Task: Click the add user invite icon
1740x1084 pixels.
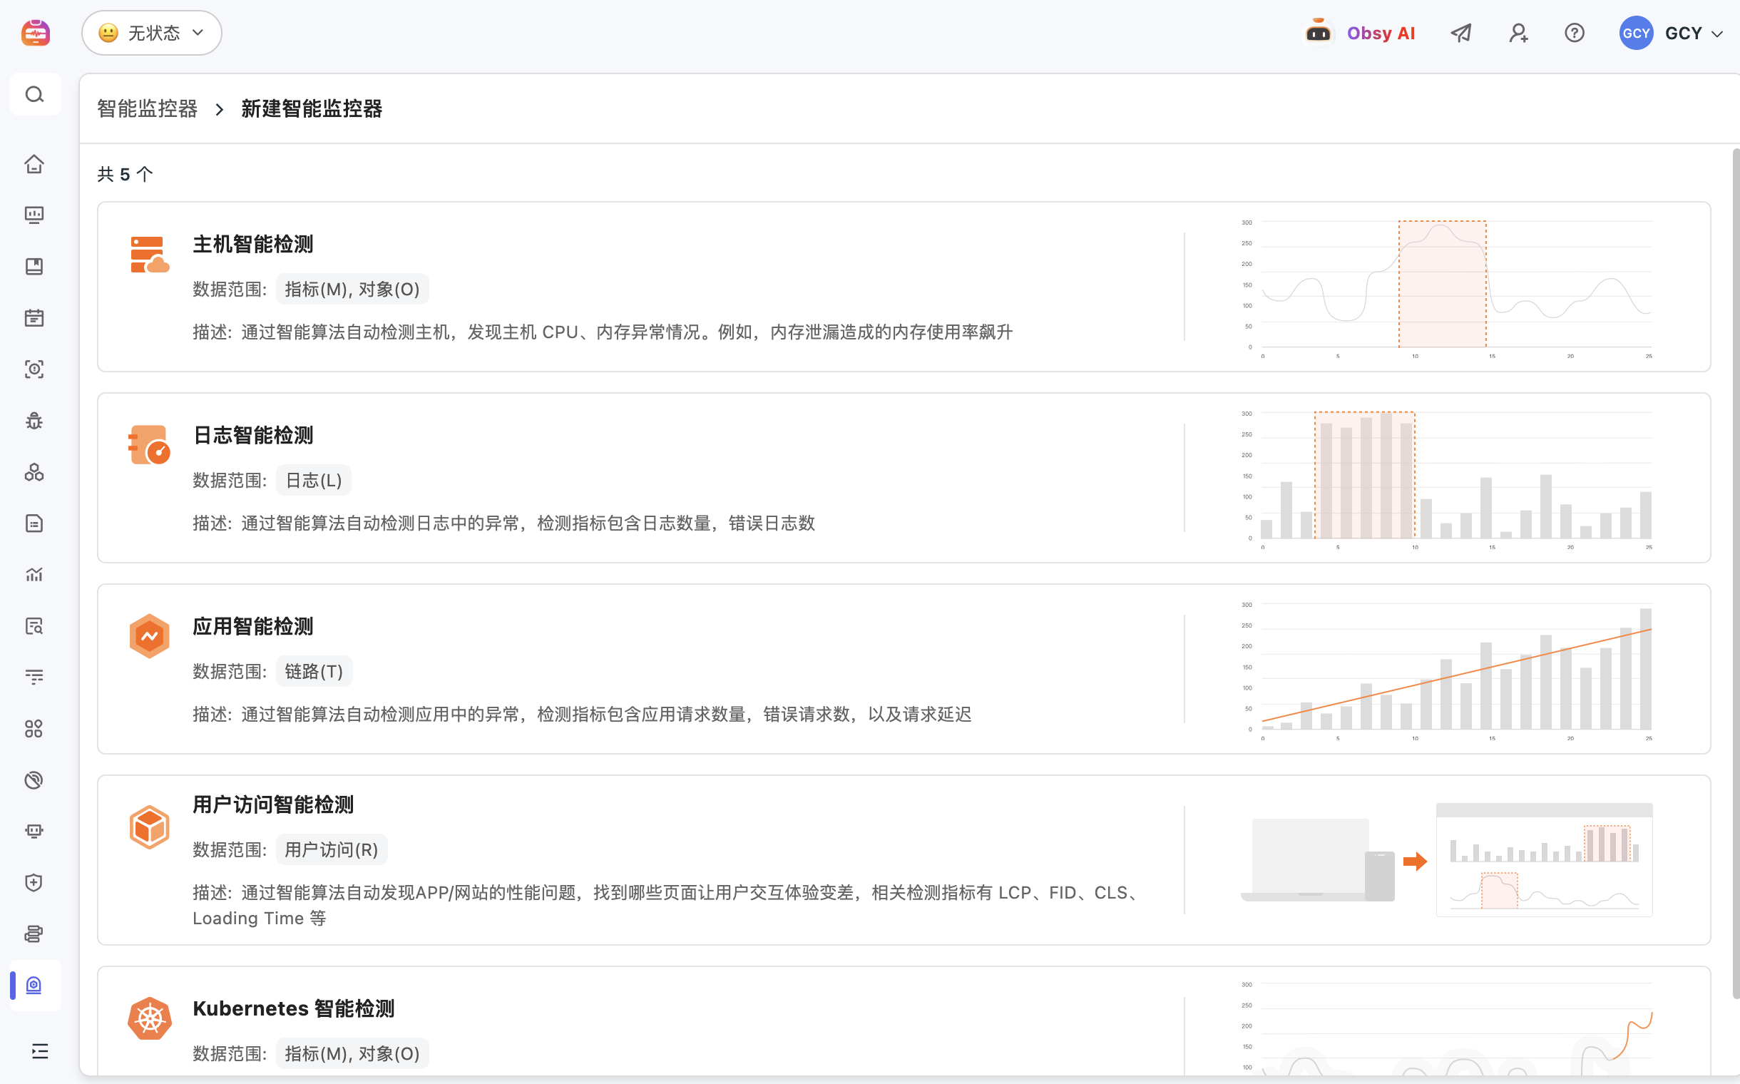Action: (1518, 33)
